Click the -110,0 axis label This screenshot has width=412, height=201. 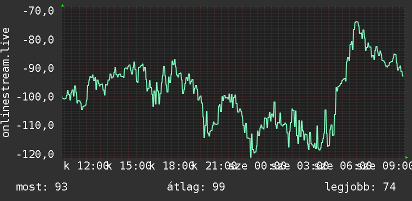tap(35, 125)
